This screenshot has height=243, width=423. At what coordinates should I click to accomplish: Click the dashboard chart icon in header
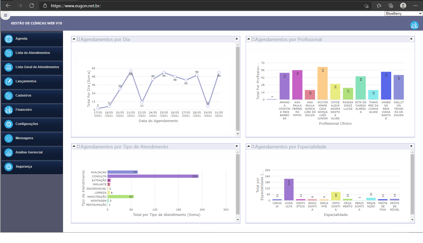[x=414, y=25]
